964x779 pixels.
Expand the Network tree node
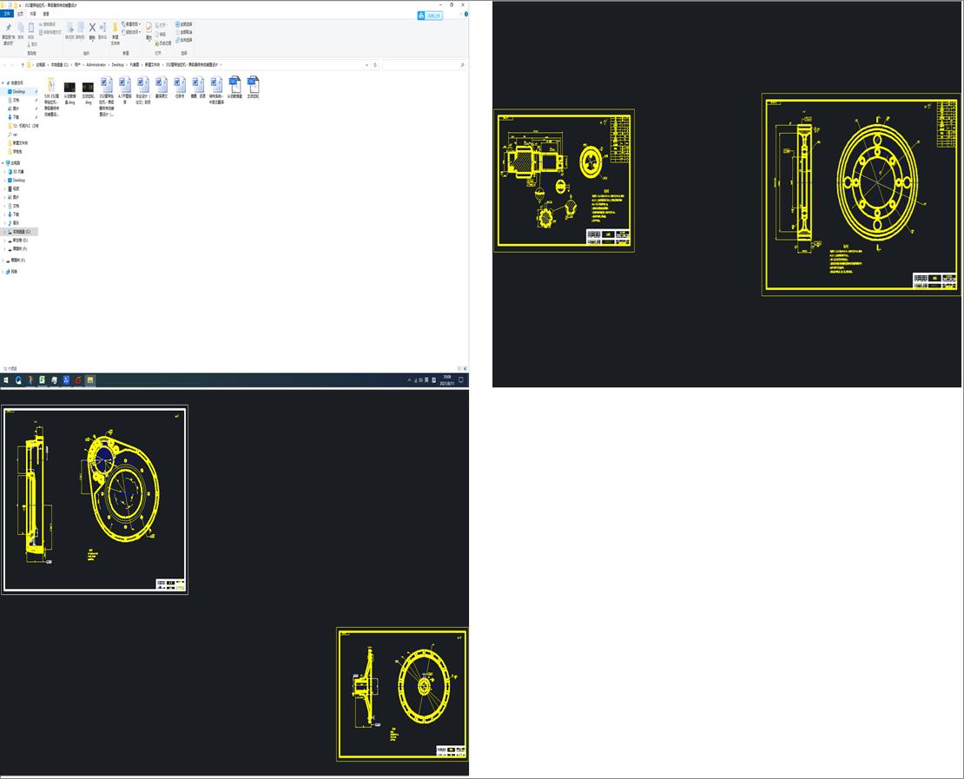(x=3, y=271)
